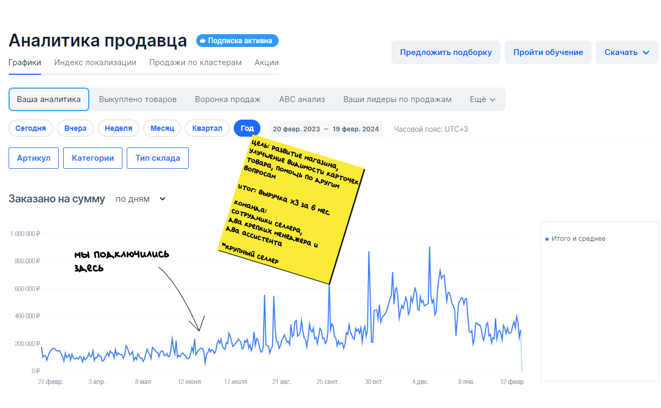Image resolution: width=661 pixels, height=408 pixels.
Task: Set period to Квартал
Action: 207,129
